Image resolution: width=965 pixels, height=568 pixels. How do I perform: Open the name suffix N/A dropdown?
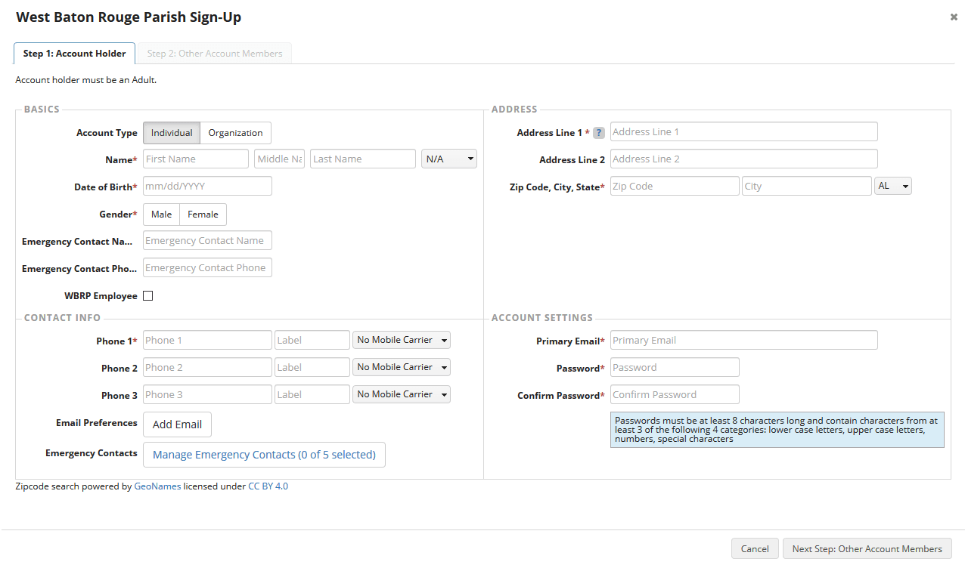click(448, 159)
